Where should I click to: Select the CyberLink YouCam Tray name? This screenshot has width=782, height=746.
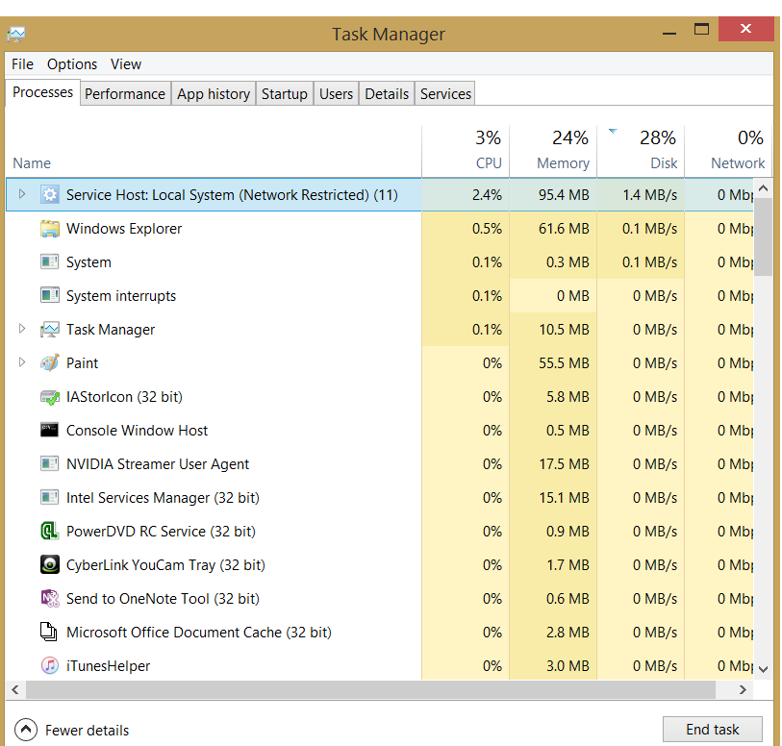point(165,565)
